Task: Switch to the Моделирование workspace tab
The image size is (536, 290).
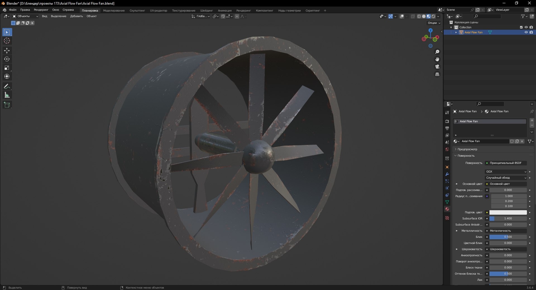Action: [114, 11]
